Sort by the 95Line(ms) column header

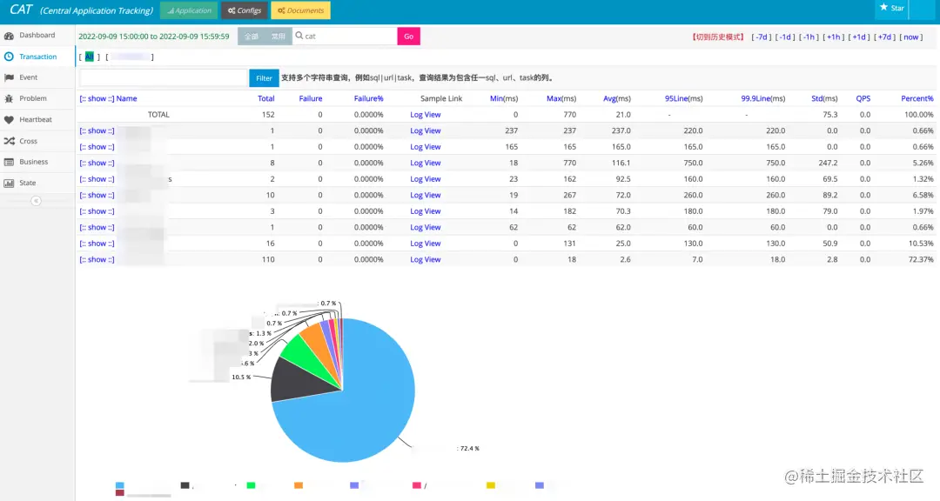683,98
